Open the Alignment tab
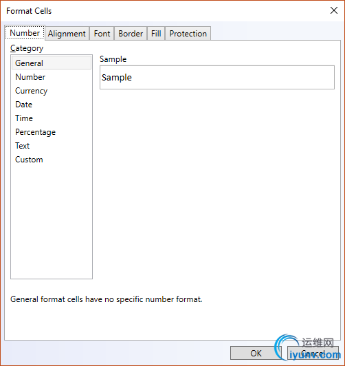The height and width of the screenshot is (366, 345). [x=67, y=34]
